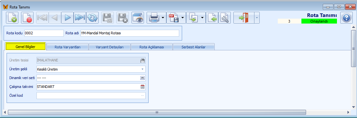Click the green Onaylandı status indicator
This screenshot has width=357, height=118.
[x=319, y=21]
